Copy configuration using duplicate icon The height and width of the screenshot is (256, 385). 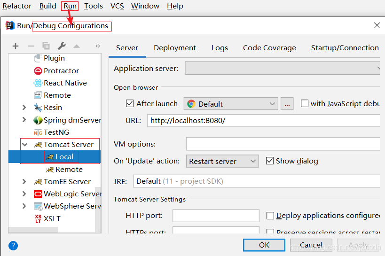point(46,46)
